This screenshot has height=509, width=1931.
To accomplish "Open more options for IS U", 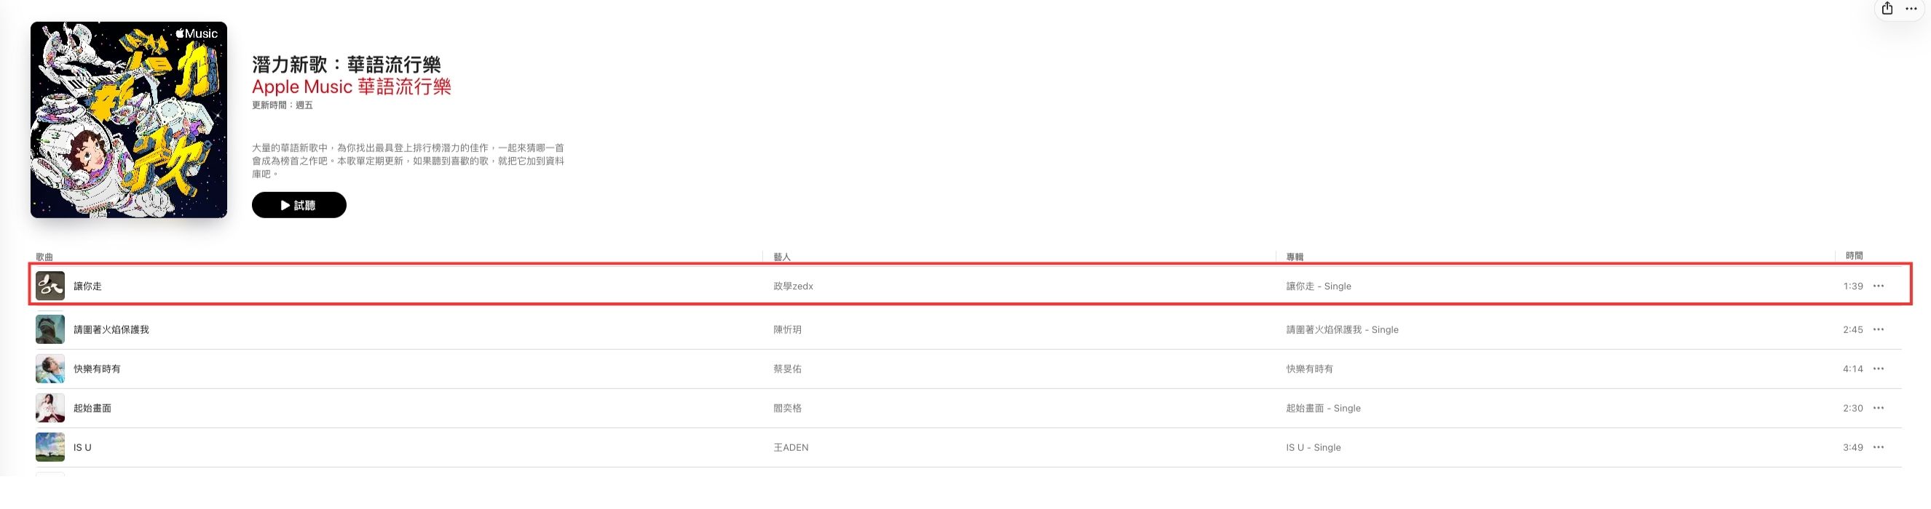I will click(1879, 448).
